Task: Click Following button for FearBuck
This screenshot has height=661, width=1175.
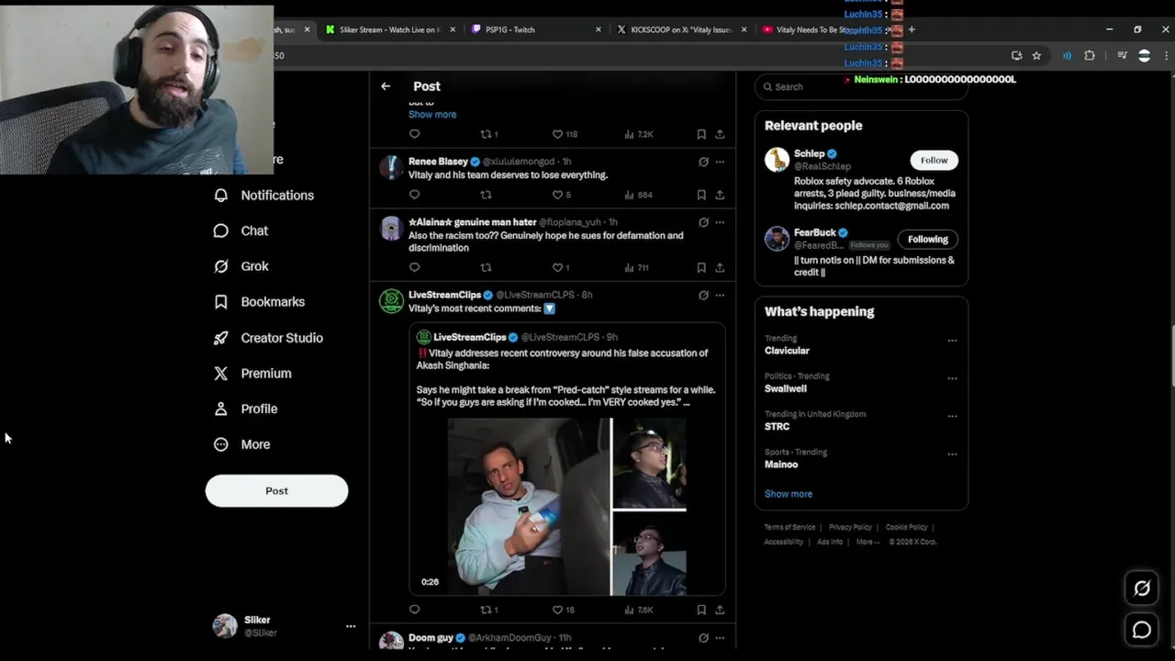Action: pos(927,240)
